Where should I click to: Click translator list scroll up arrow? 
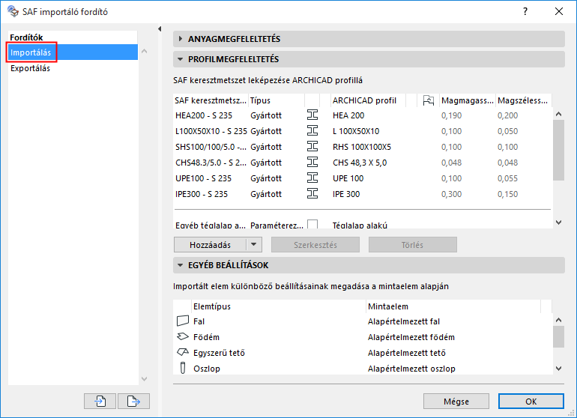144,51
